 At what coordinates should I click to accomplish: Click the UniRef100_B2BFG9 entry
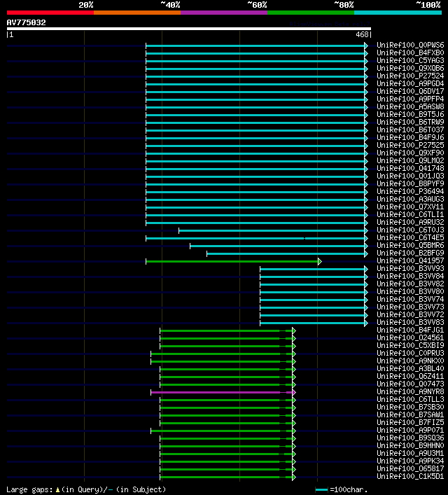pos(410,253)
